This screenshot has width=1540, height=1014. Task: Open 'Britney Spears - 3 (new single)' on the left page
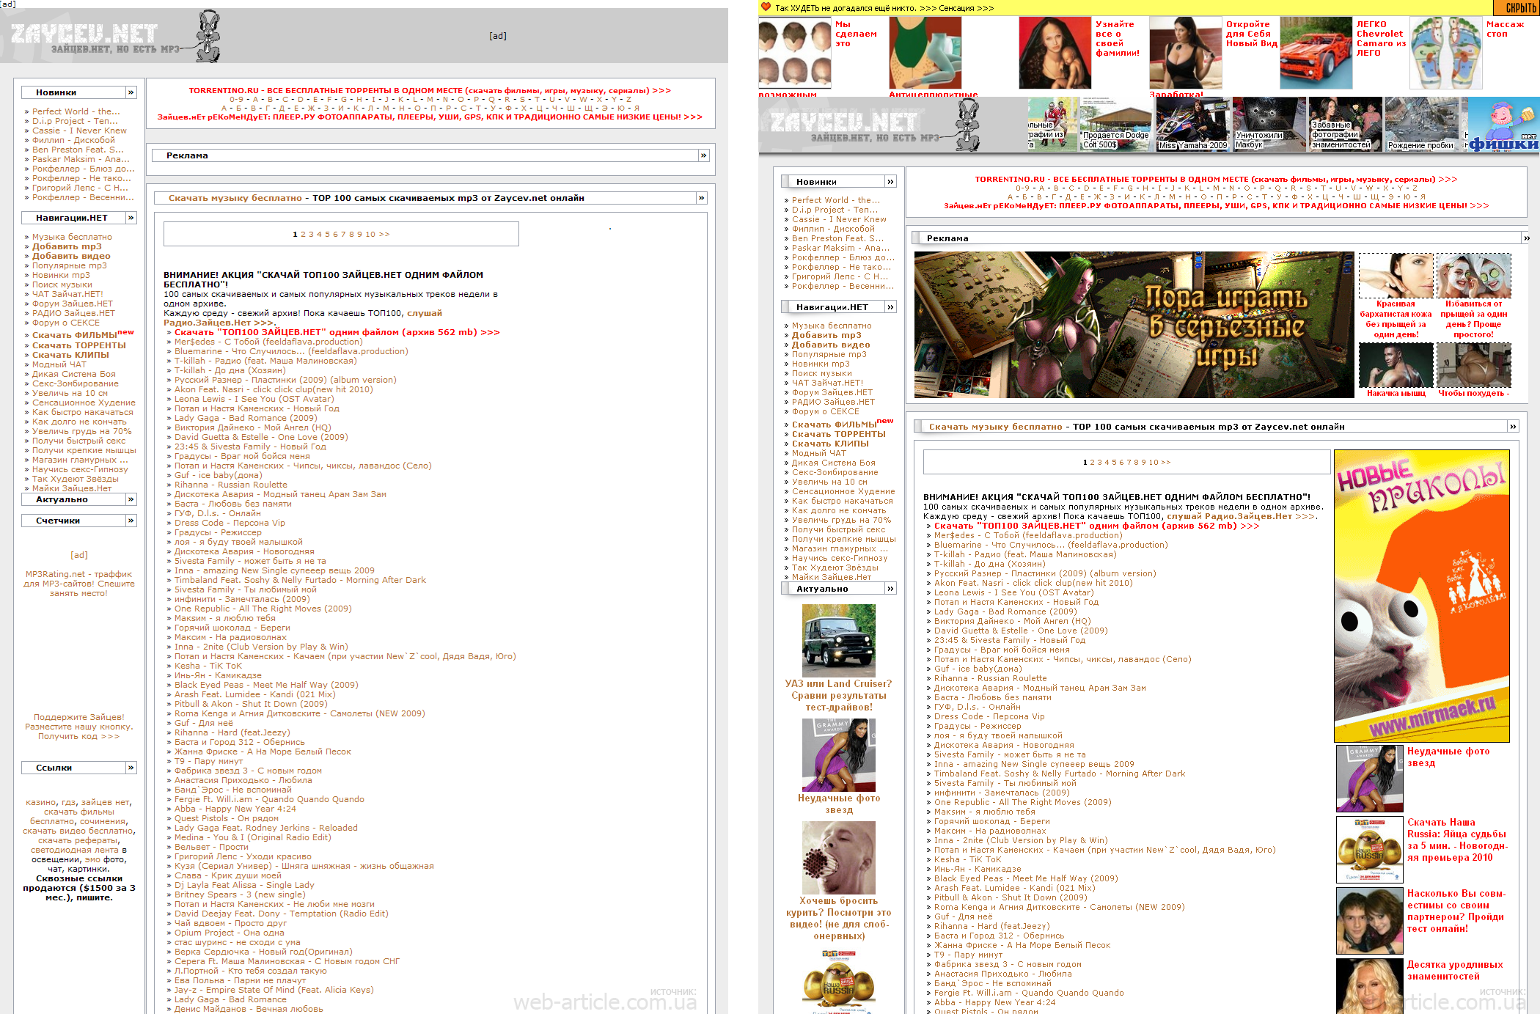tap(240, 894)
